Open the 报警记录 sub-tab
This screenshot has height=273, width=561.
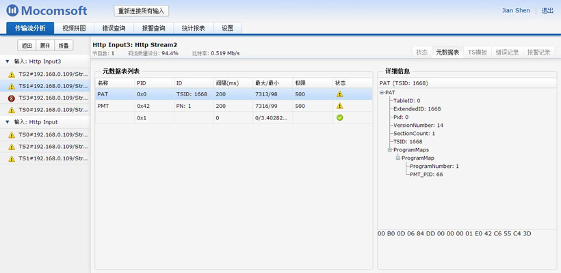(539, 52)
